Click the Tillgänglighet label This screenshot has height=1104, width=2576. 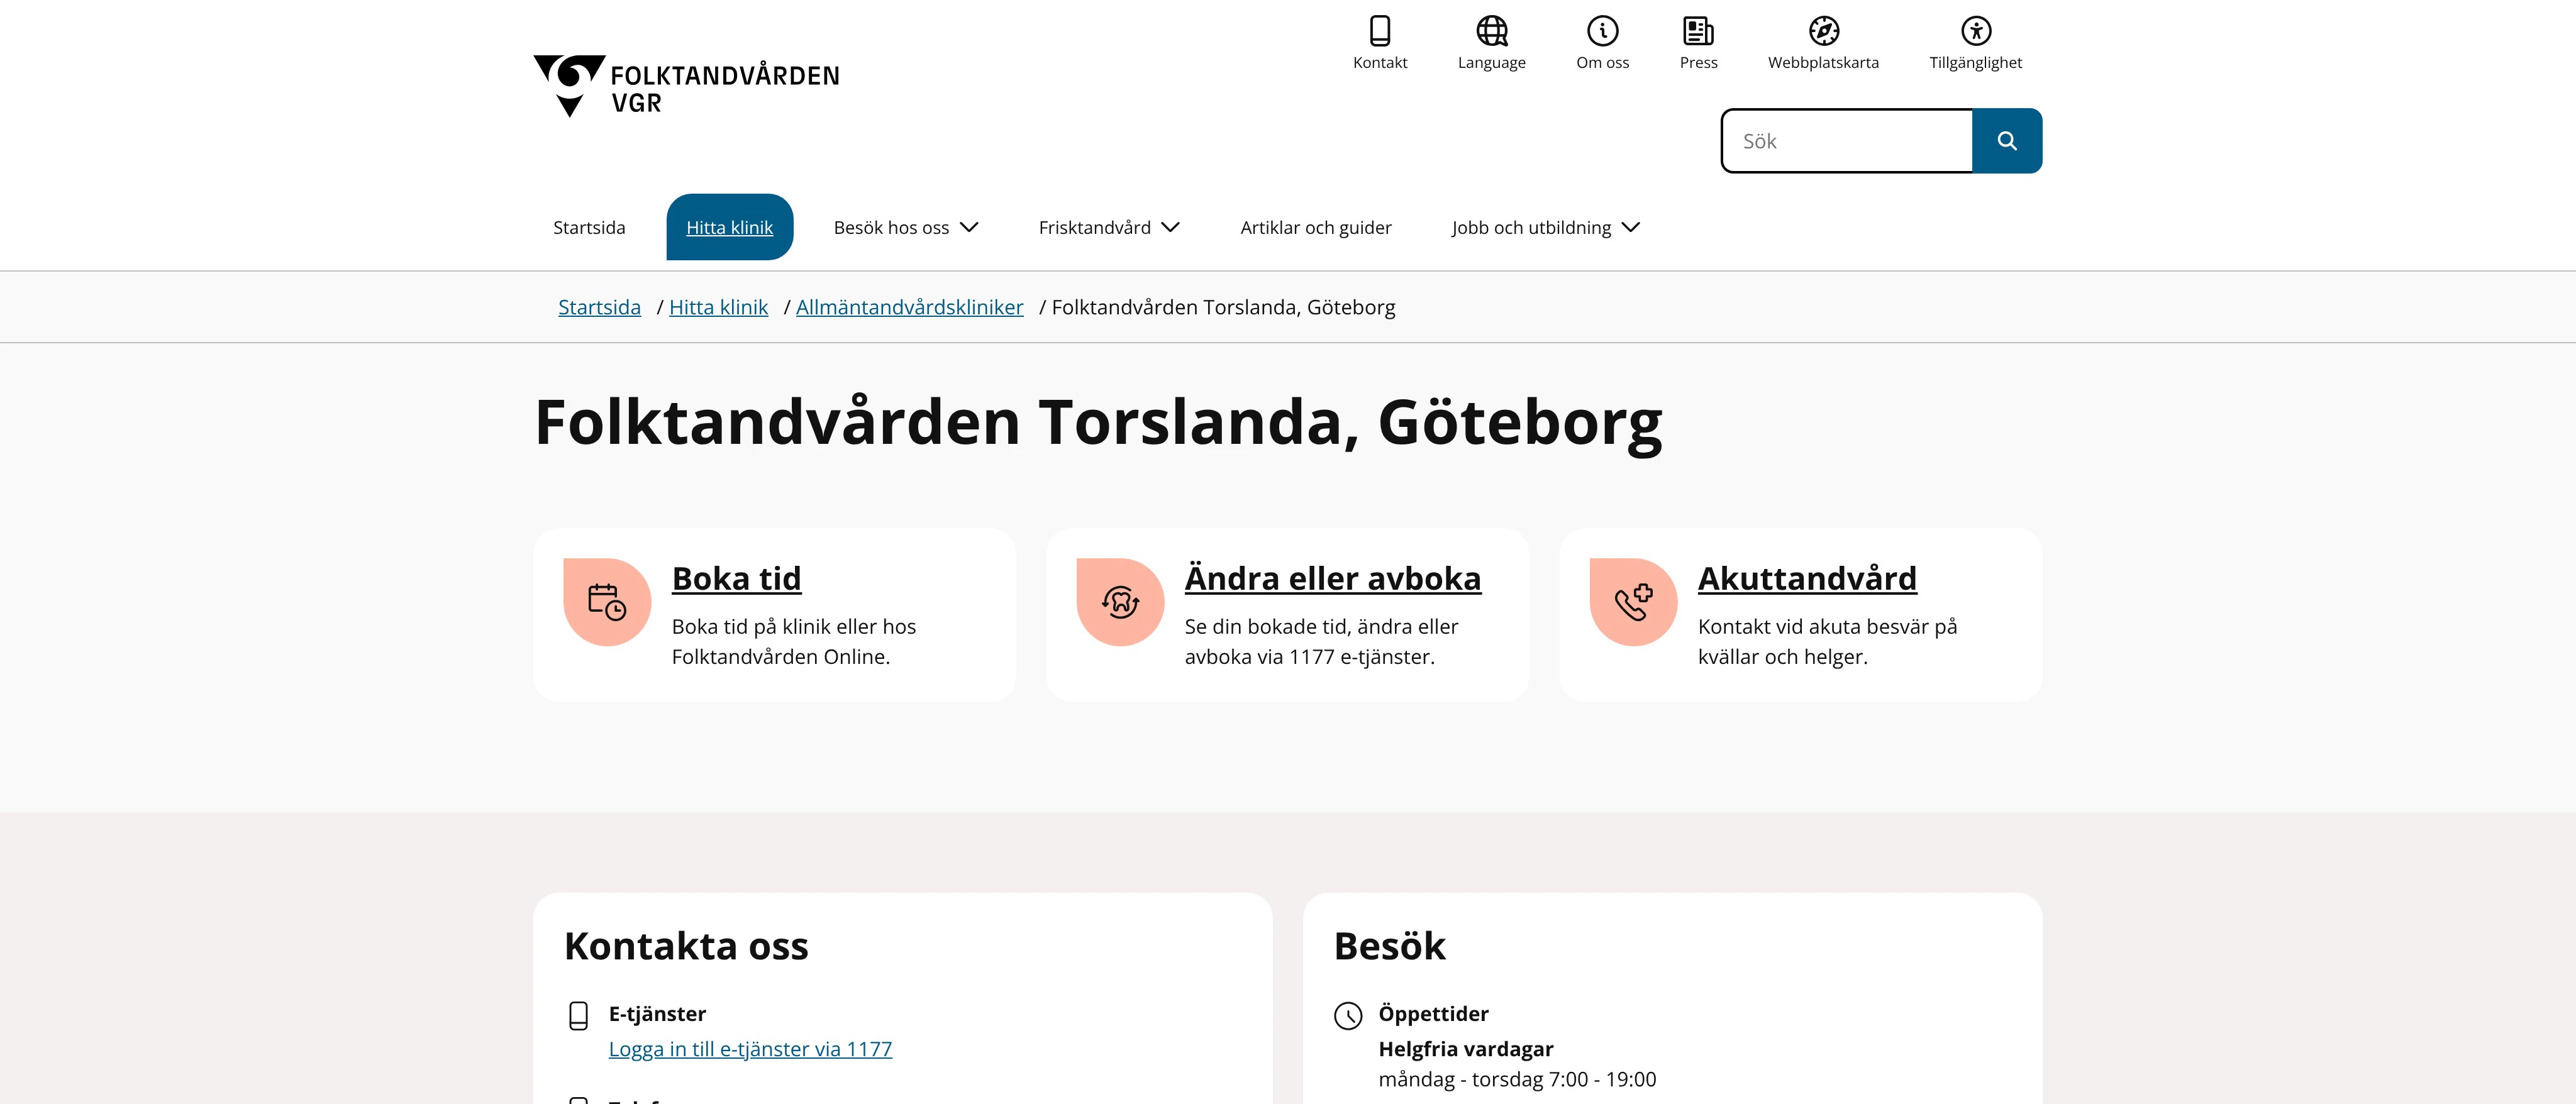1976,62
